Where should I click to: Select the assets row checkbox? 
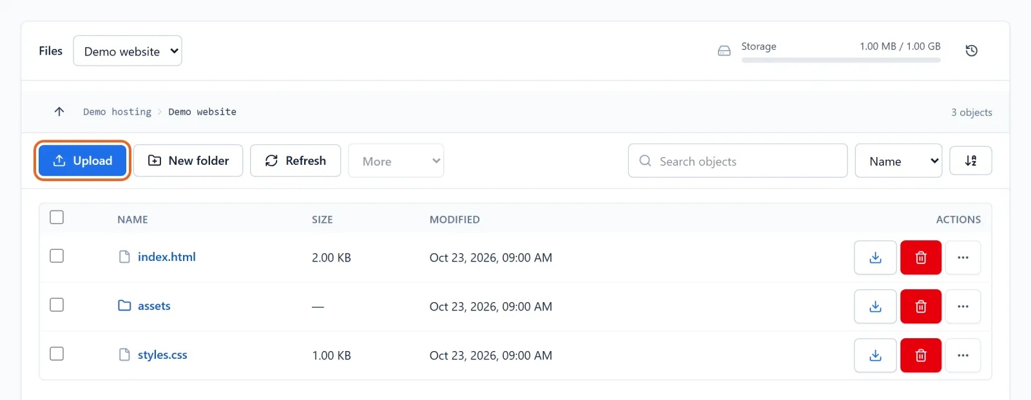57,305
